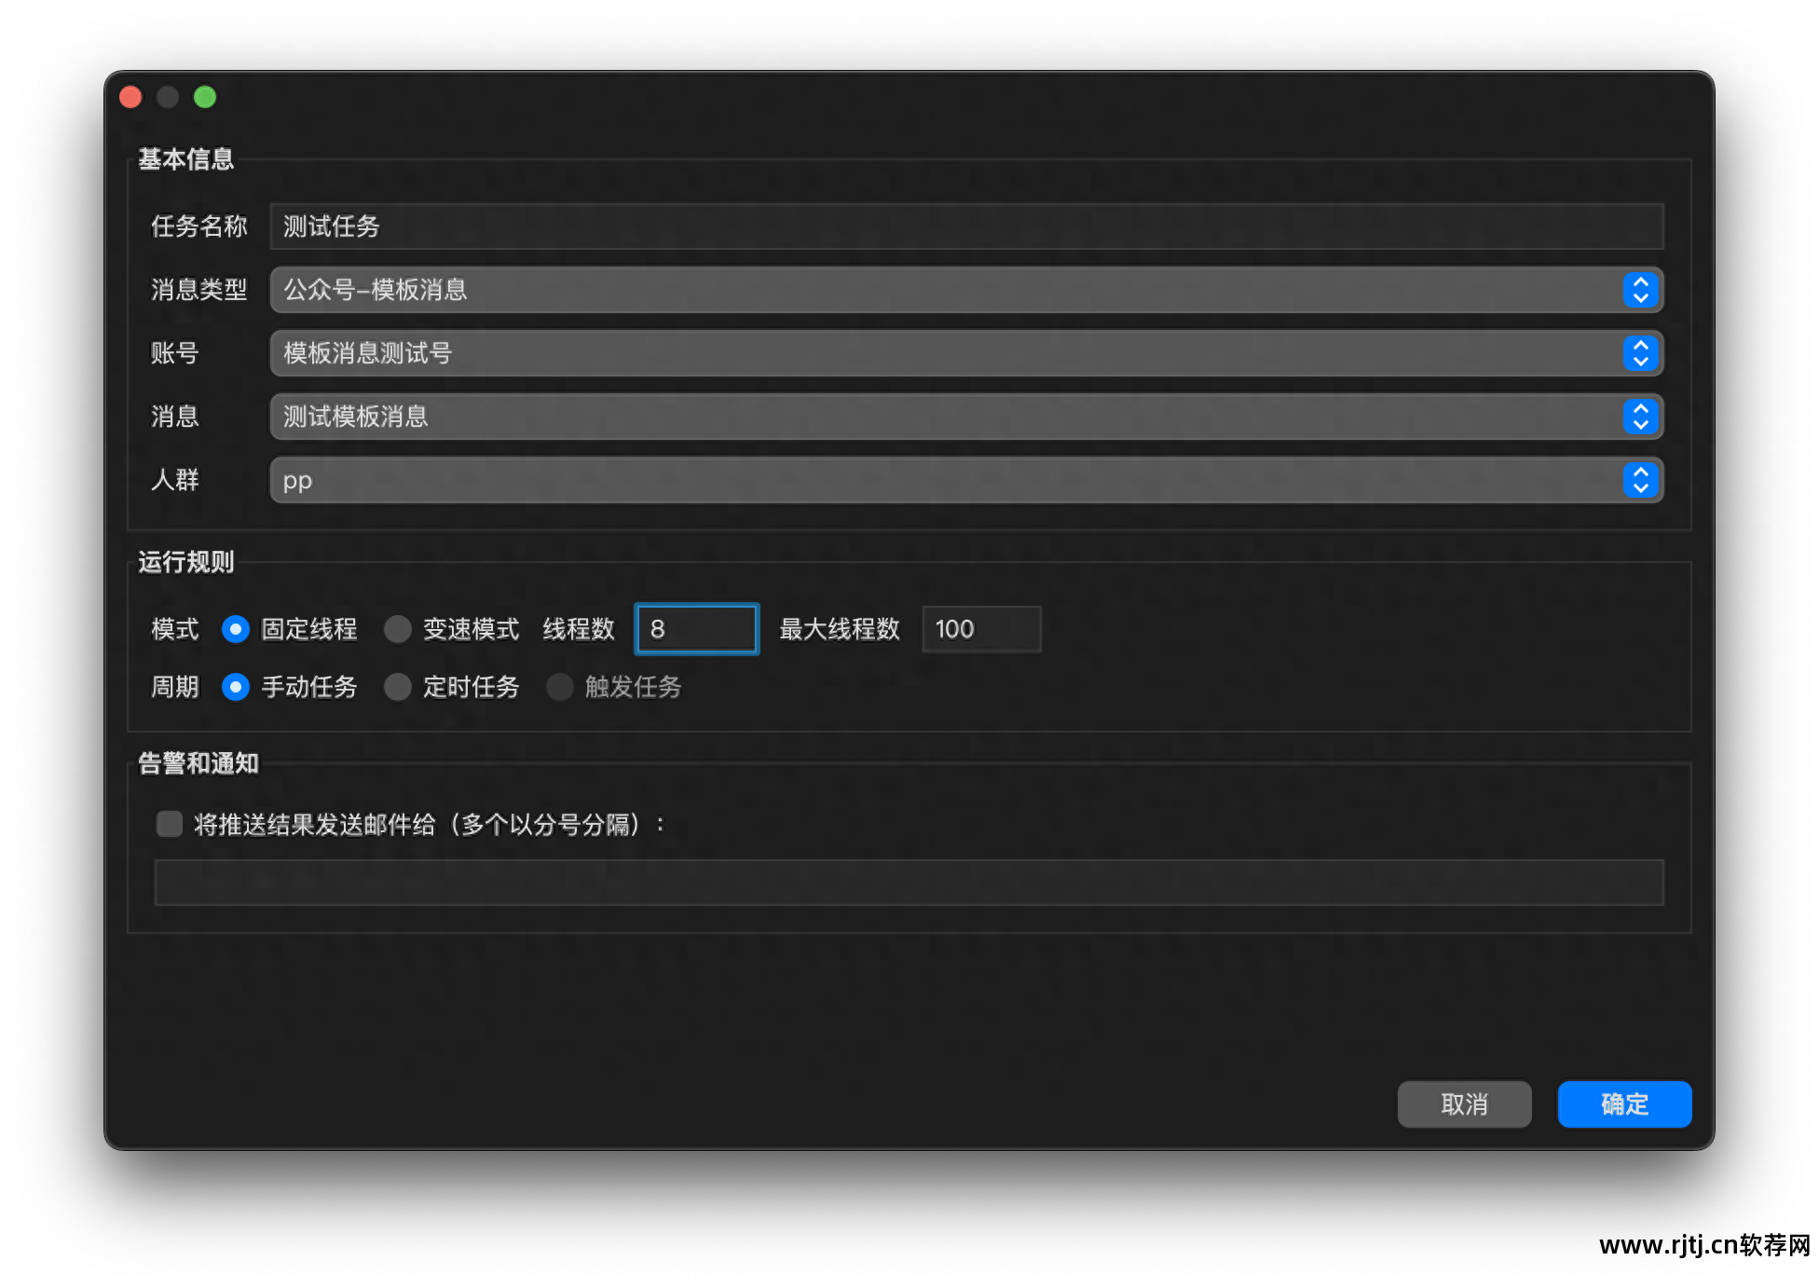Open the 账号 dropdown showing 模板消息测试号

pos(966,353)
